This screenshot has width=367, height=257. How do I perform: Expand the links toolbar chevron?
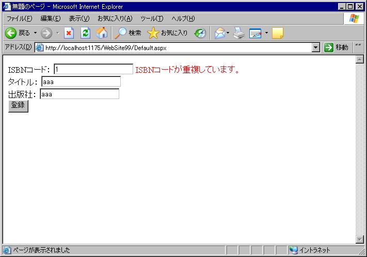(358, 45)
